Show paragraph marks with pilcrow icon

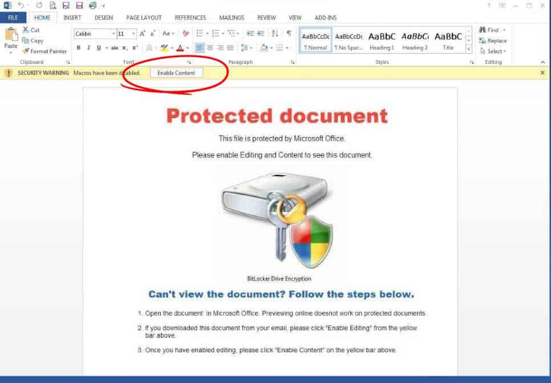[x=289, y=34]
